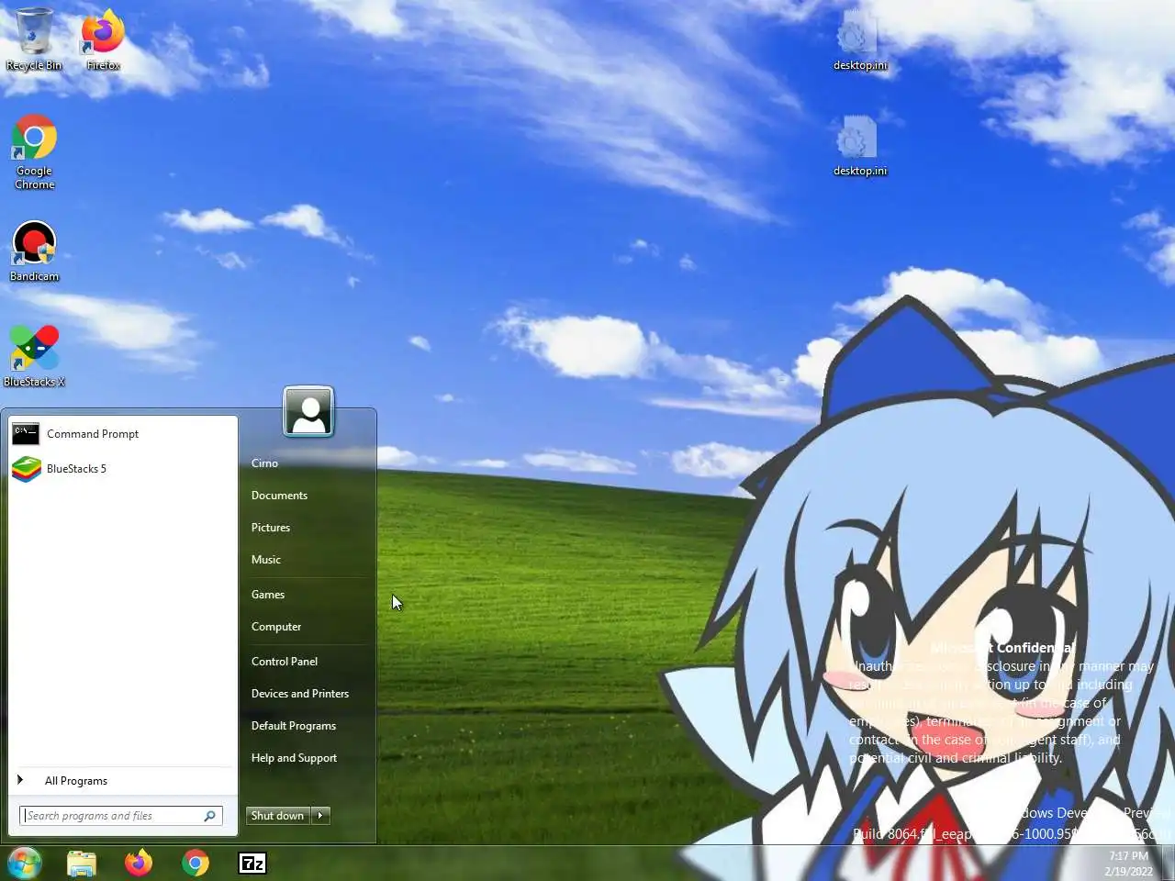Click the Command Prompt icon in Start menu

point(26,433)
